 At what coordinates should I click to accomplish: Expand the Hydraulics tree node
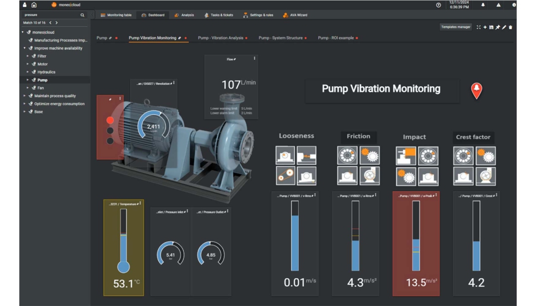[x=28, y=72]
